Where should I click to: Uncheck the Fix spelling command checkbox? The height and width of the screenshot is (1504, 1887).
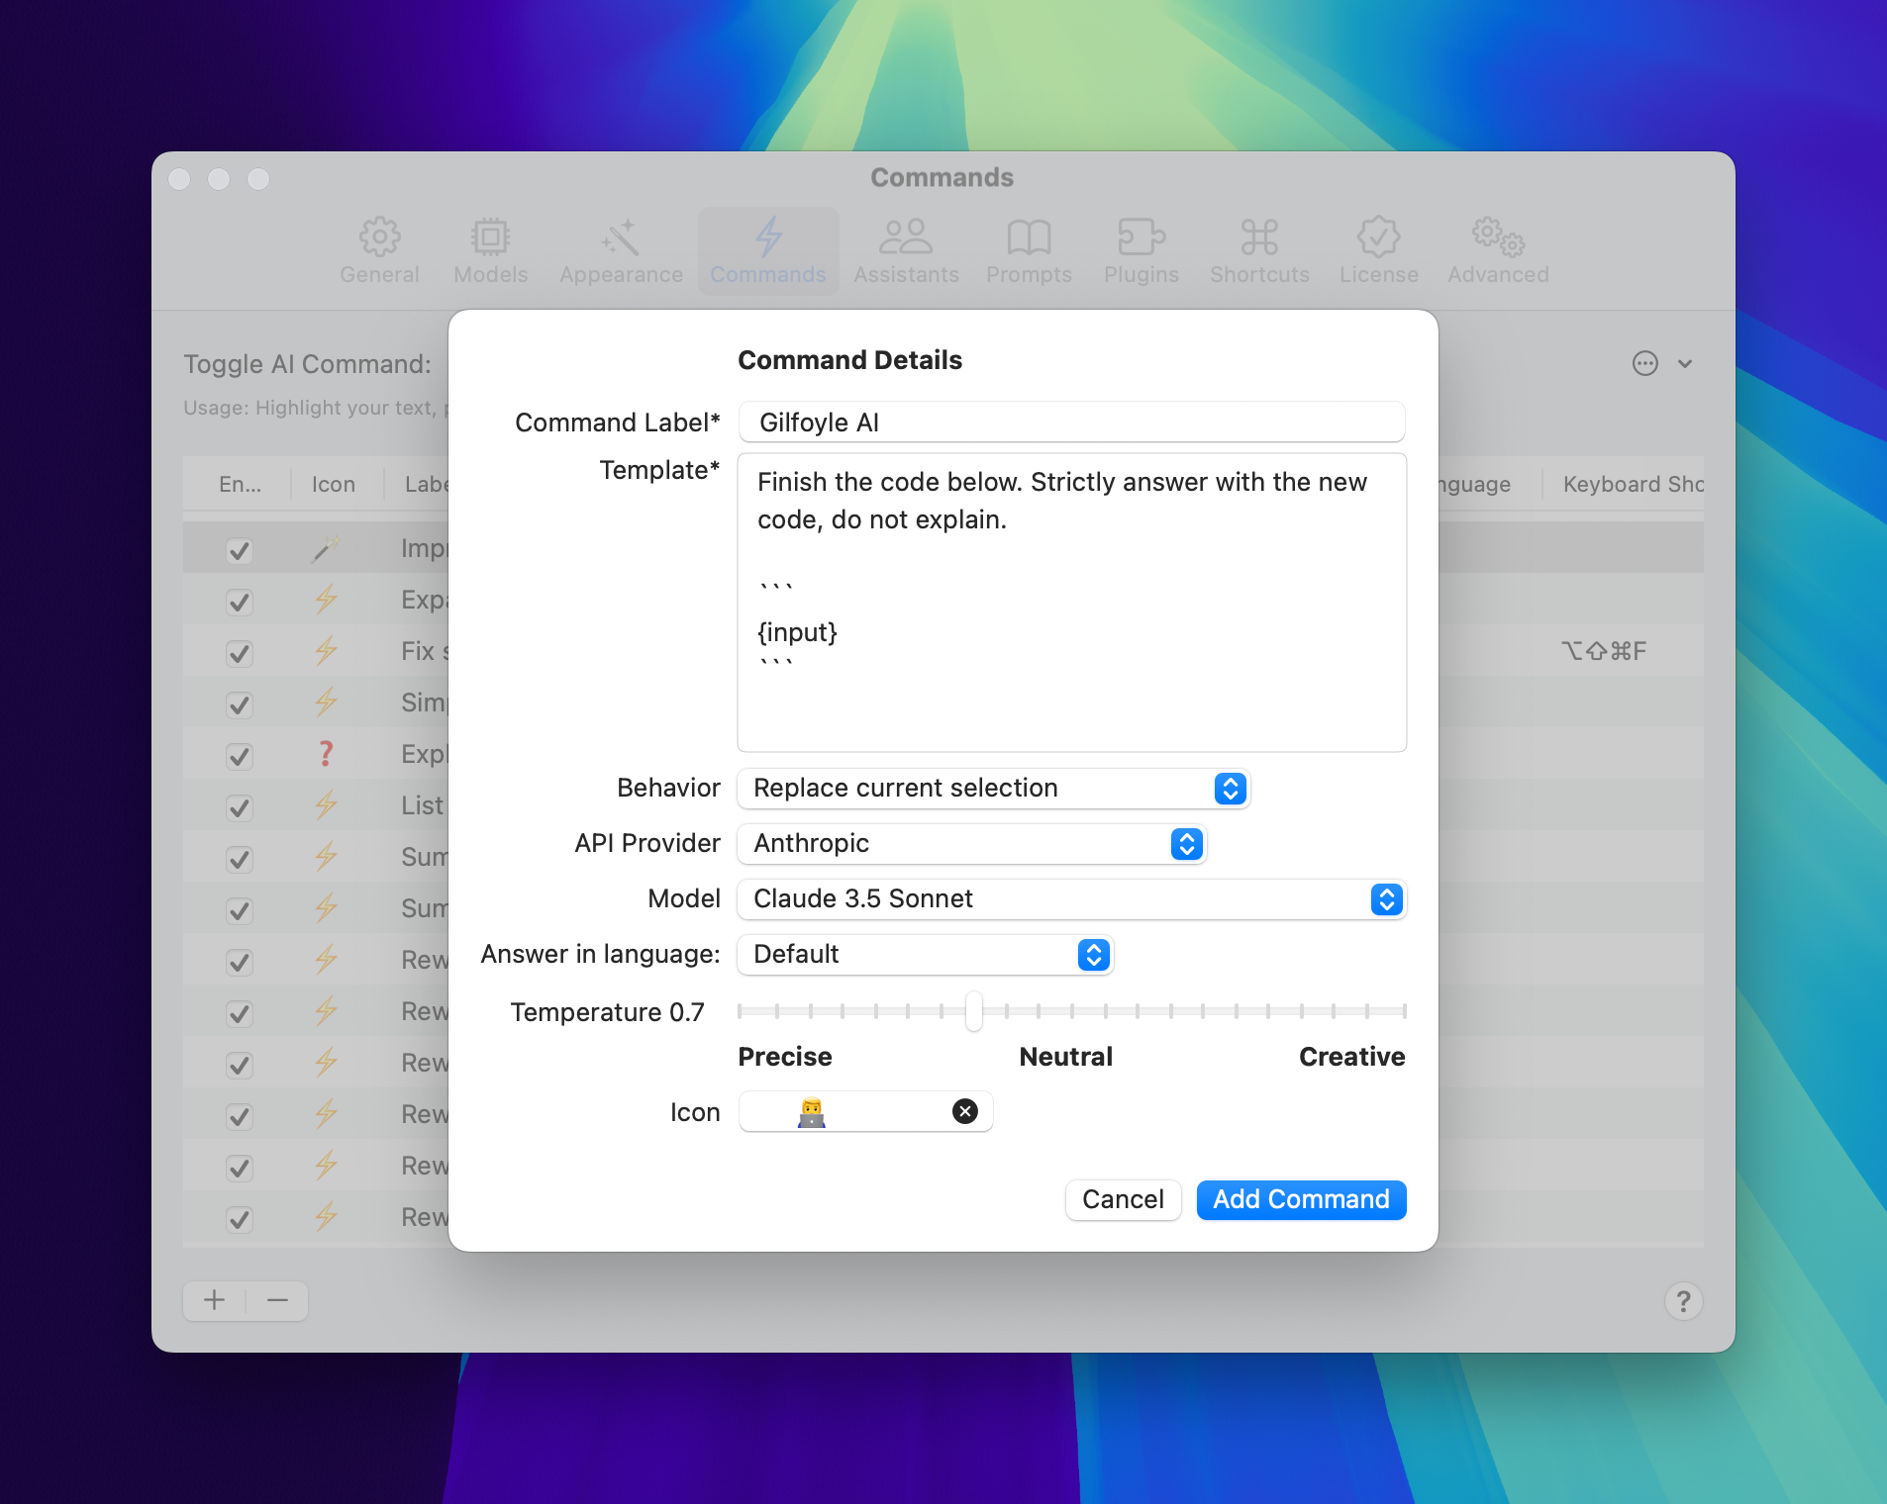[x=239, y=653]
